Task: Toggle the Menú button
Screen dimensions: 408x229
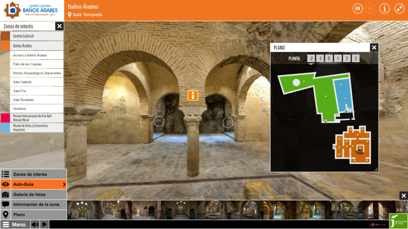Action: 15,225
